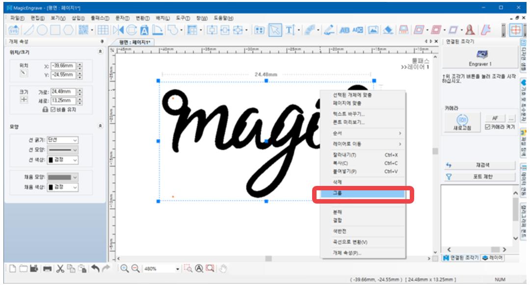Click 레이어로 이동 in the context menu

tap(363, 144)
